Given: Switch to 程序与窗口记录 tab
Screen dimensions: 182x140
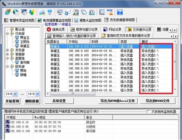Looking at the screenshot, I should coord(84,29).
